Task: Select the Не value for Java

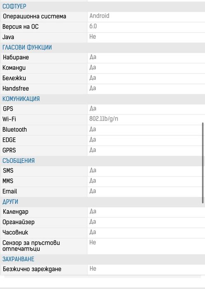Action: click(x=93, y=37)
